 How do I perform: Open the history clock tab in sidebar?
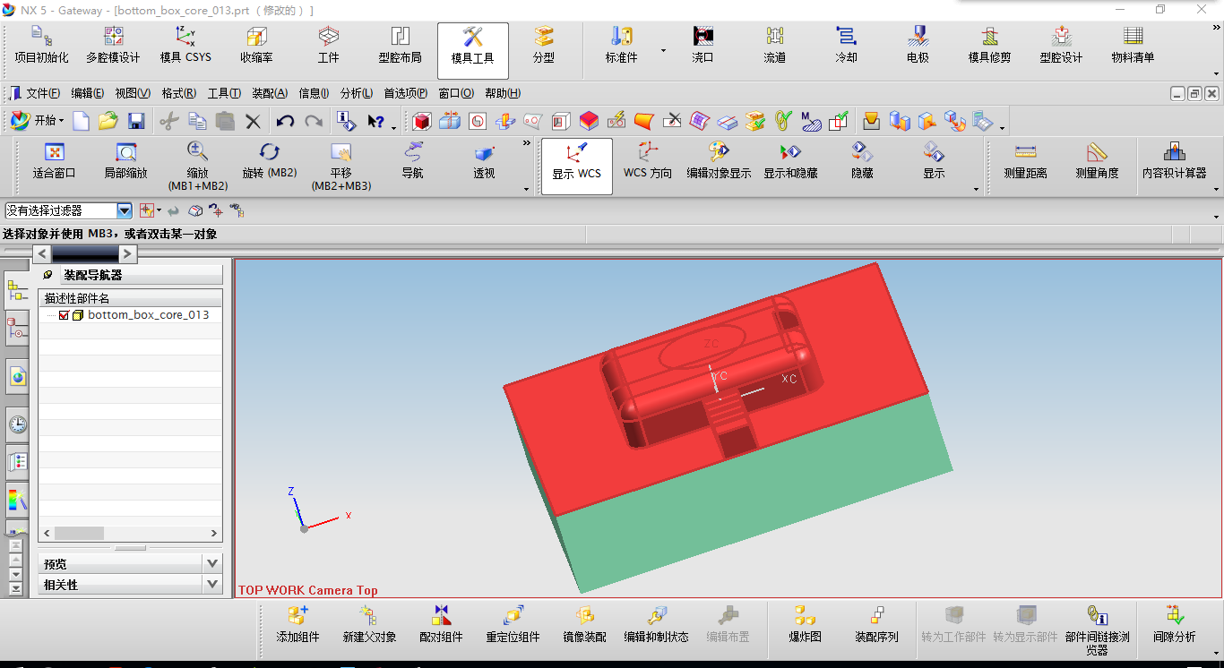(17, 424)
